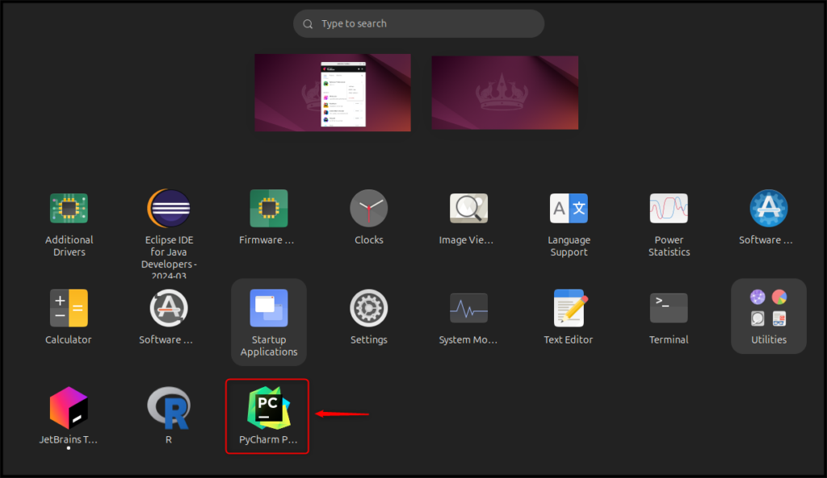Launch the Calculator
Viewport: 827px width, 478px height.
pos(69,307)
